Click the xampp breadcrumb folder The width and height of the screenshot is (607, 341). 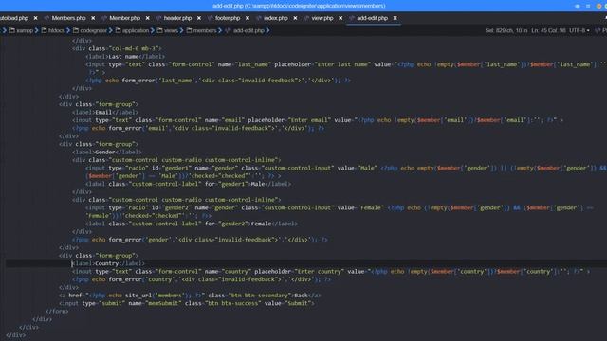click(25, 30)
